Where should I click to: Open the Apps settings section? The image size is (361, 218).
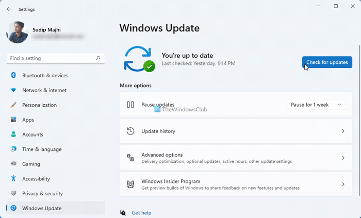(28, 120)
